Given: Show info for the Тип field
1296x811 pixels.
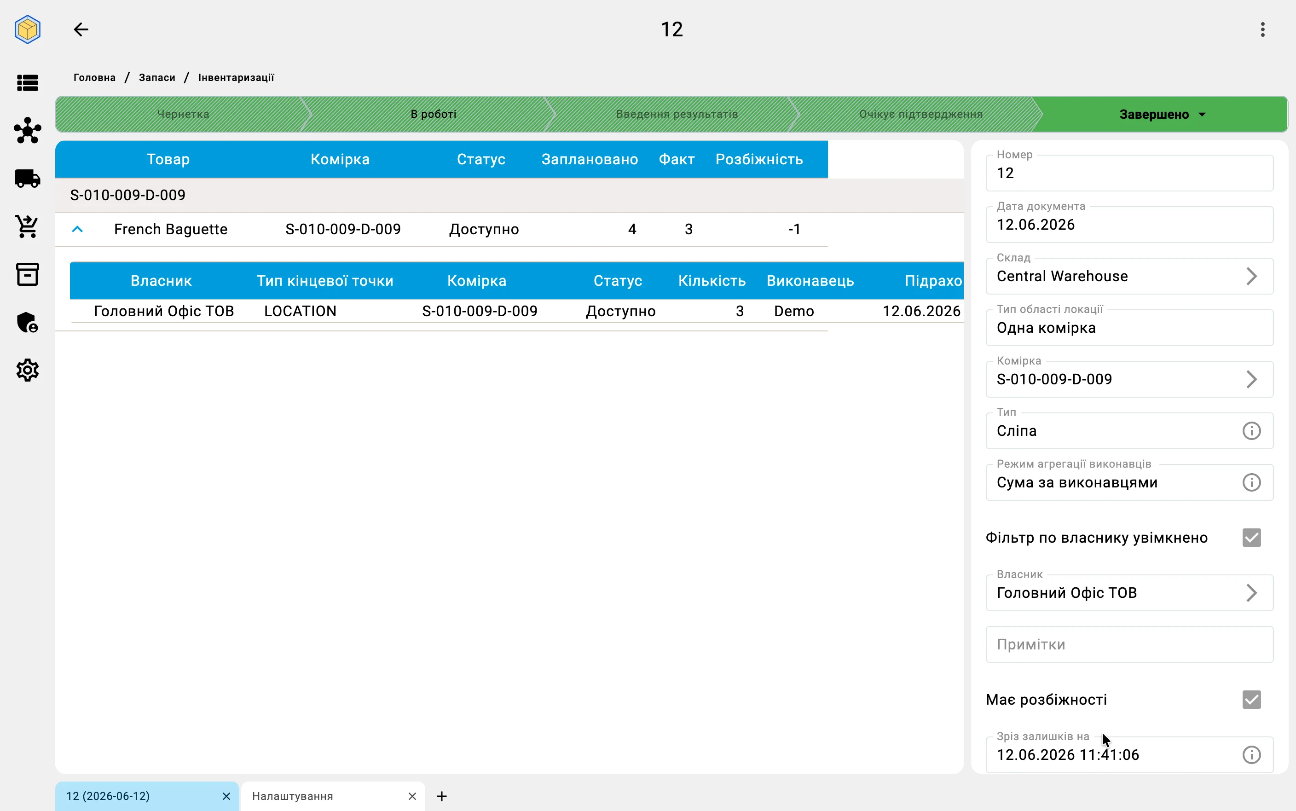Looking at the screenshot, I should tap(1251, 431).
